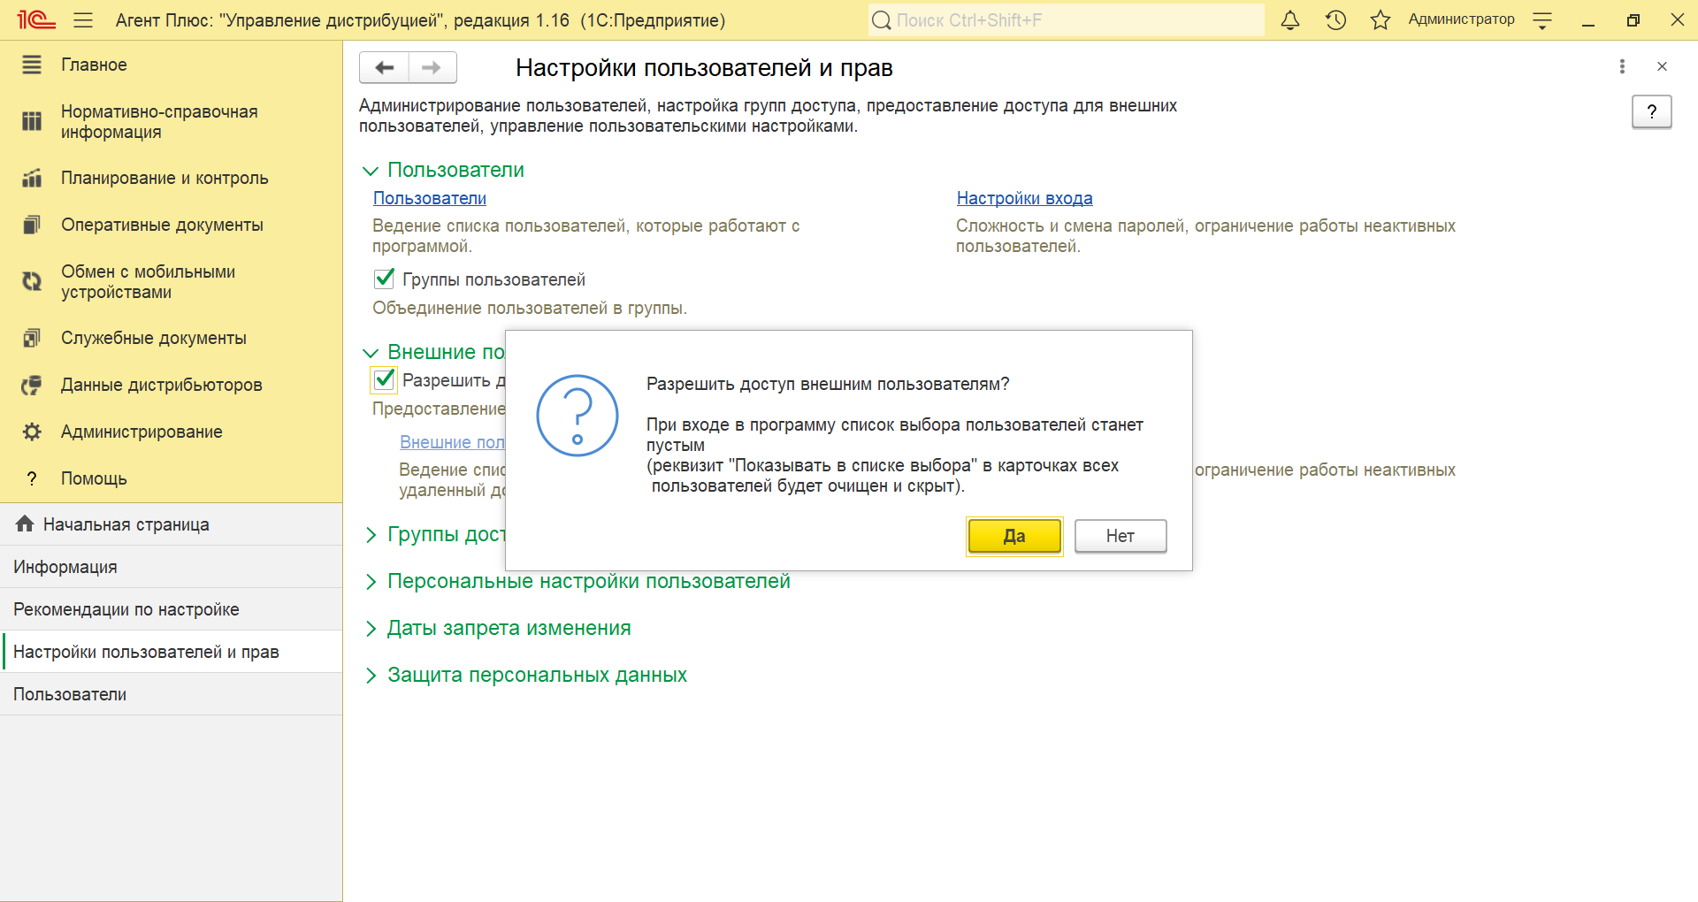Click the Поиск search field

click(1066, 20)
